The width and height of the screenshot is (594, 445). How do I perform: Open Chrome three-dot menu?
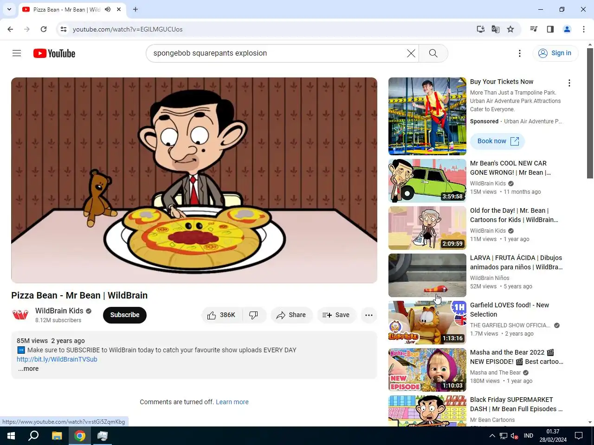coord(584,29)
